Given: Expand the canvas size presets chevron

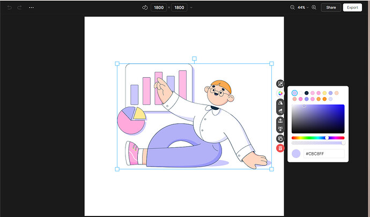Looking at the screenshot, I should point(191,8).
